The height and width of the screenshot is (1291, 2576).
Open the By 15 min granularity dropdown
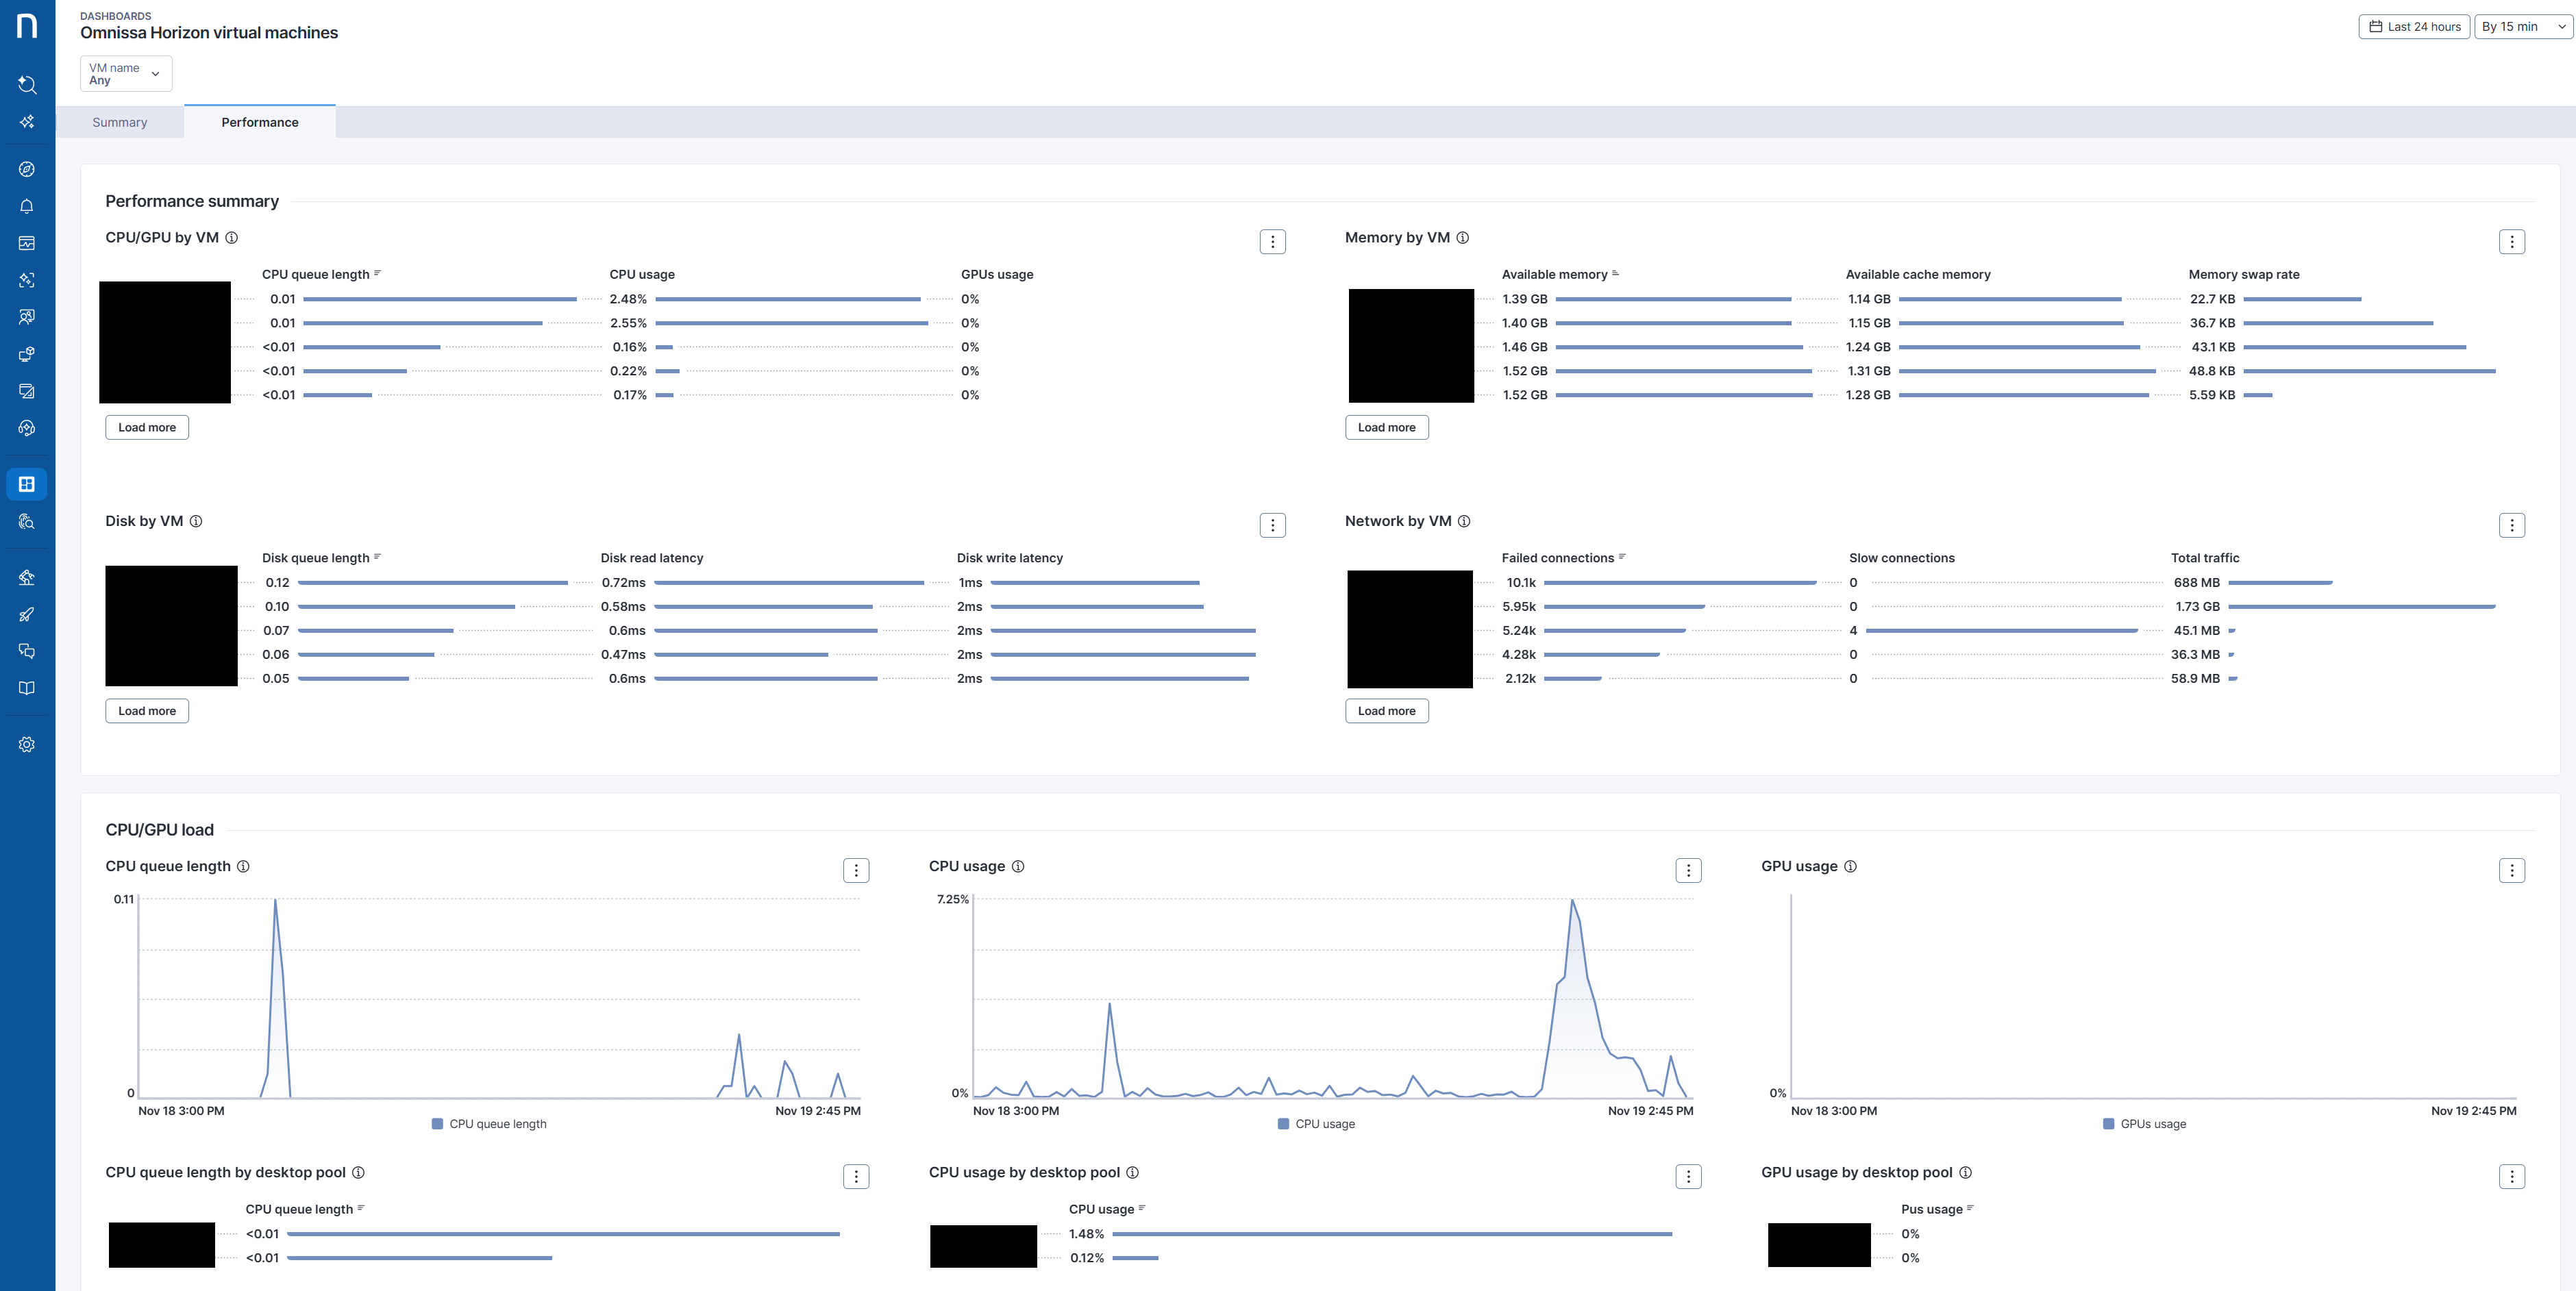[x=2522, y=27]
